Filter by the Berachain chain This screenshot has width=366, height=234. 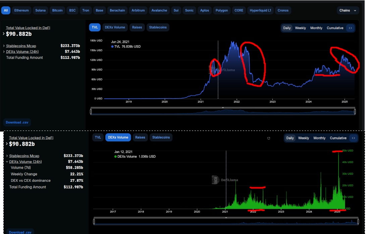pyautogui.click(x=117, y=10)
